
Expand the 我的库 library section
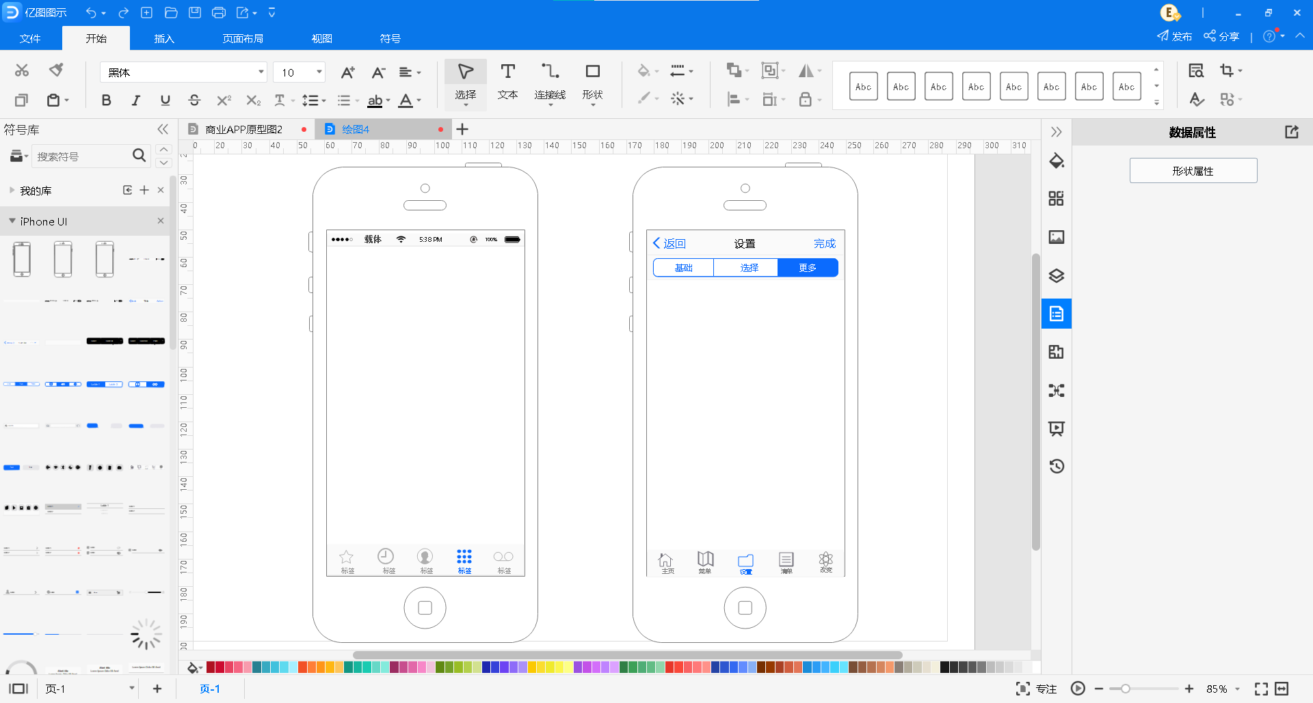tap(12, 191)
